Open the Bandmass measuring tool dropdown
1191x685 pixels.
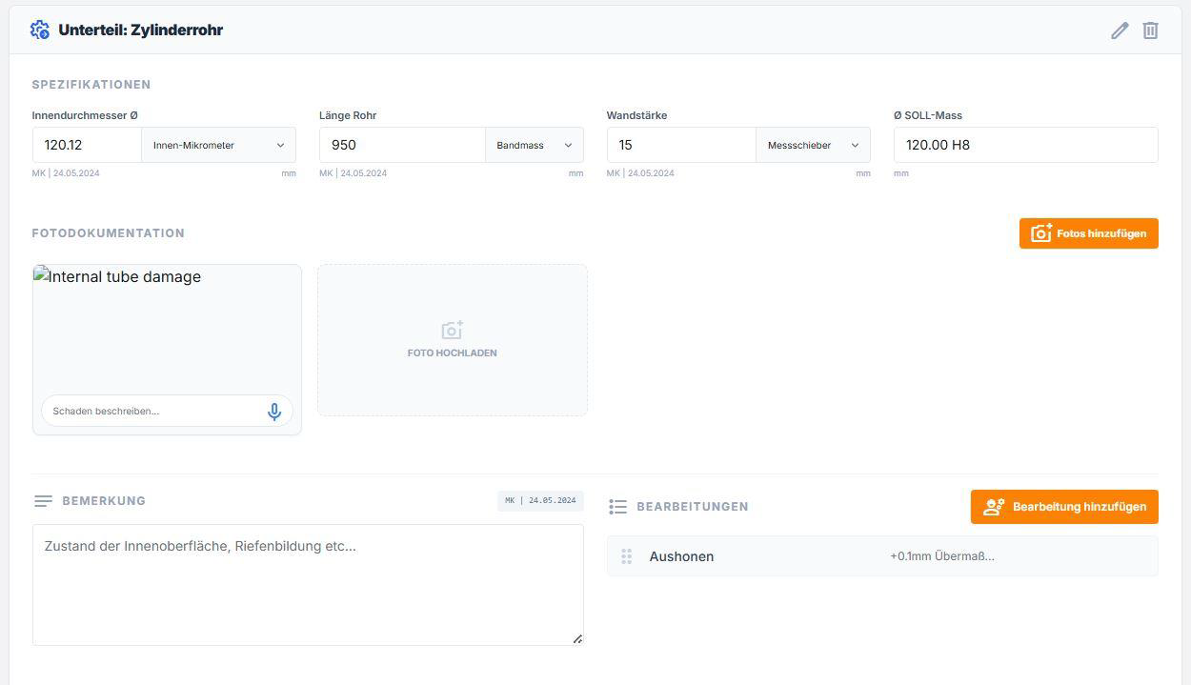pyautogui.click(x=535, y=145)
